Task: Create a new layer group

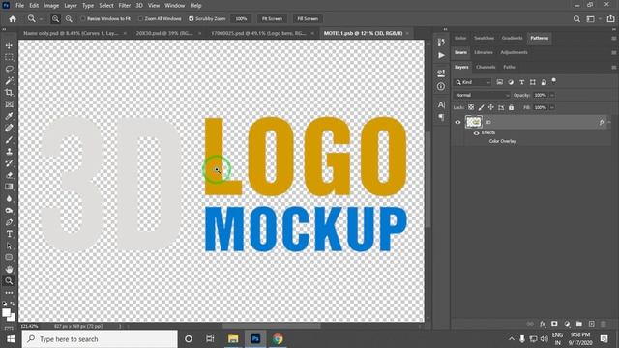Action: [579, 324]
